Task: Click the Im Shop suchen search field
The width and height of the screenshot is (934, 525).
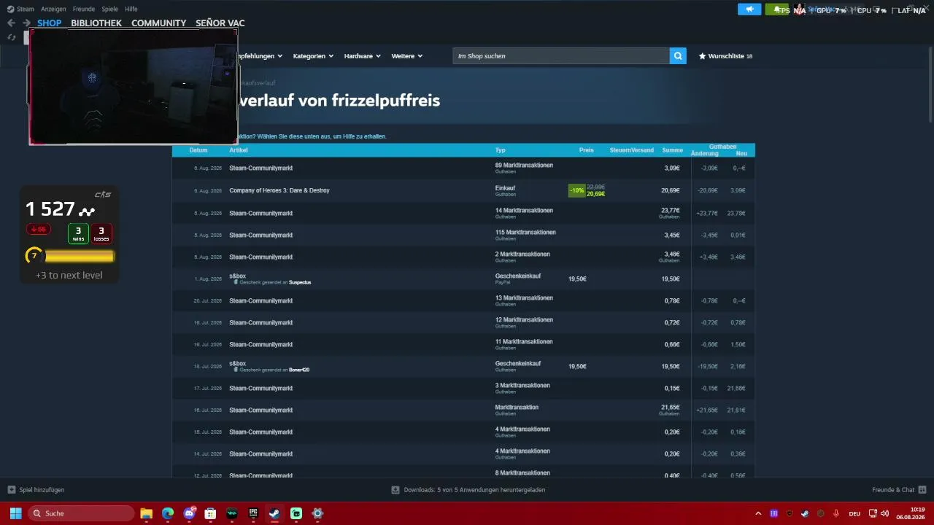Action: pos(561,56)
